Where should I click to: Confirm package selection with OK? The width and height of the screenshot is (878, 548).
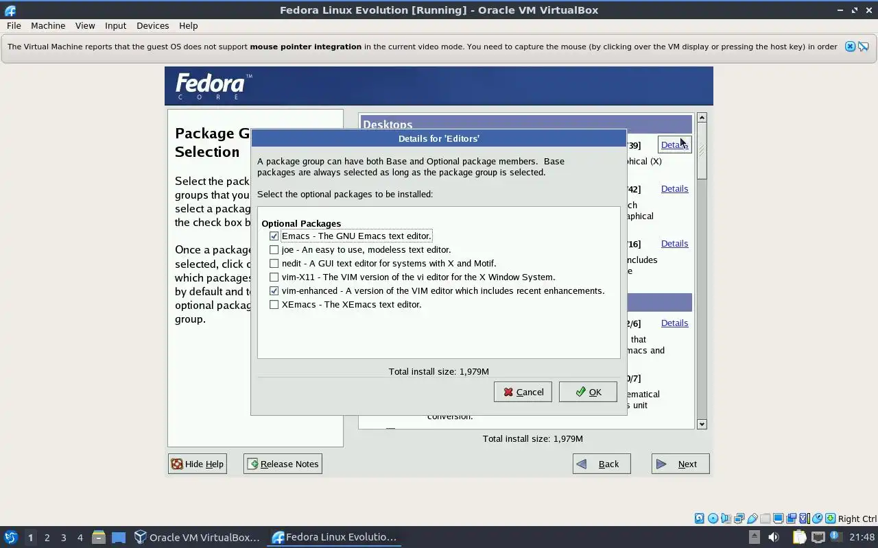588,392
